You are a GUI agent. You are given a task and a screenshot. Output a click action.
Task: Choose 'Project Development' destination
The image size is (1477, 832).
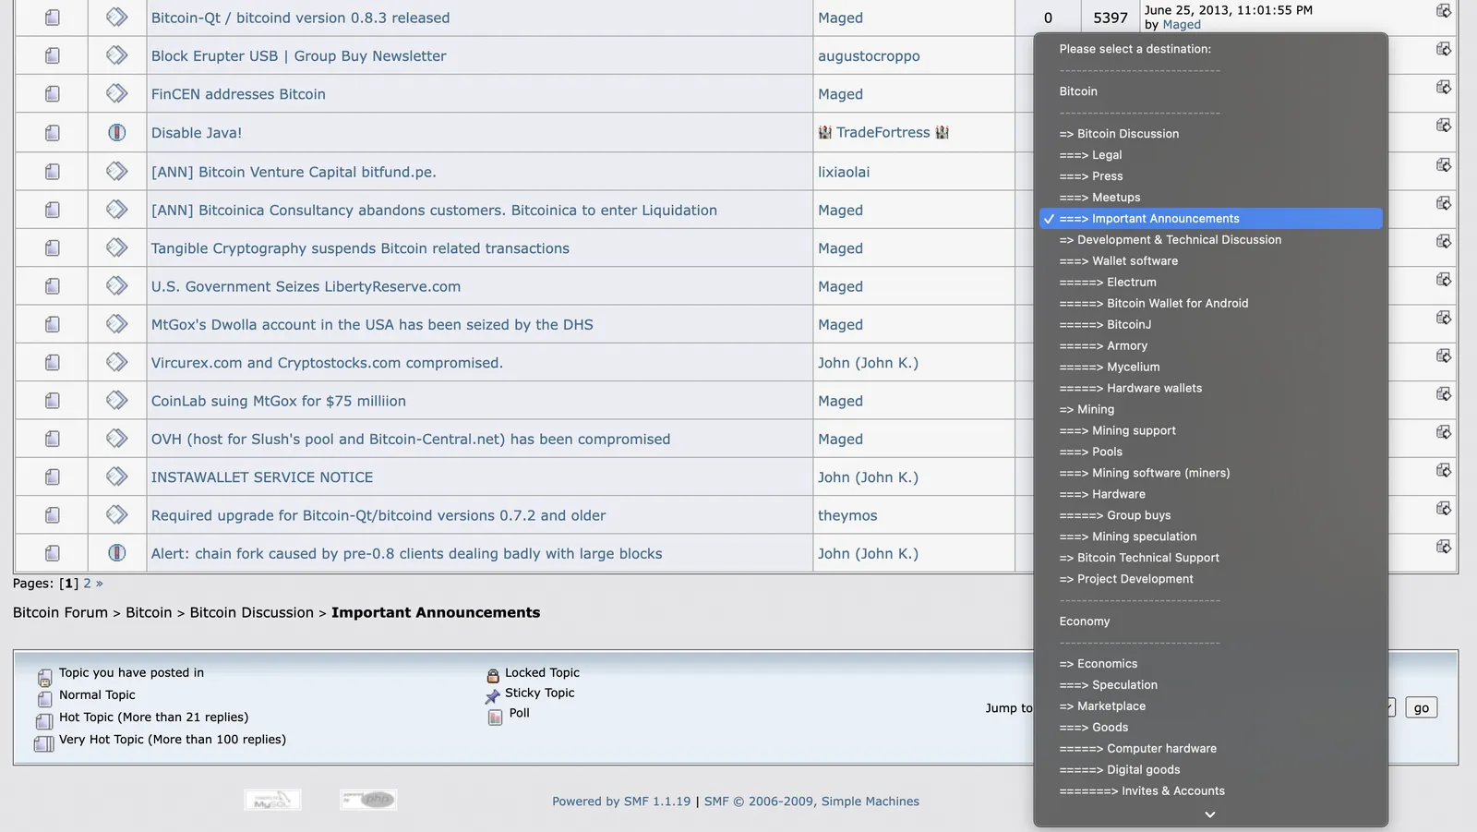coord(1210,580)
